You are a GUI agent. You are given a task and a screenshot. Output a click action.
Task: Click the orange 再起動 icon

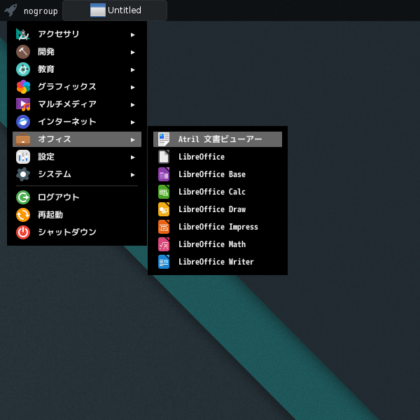23,215
